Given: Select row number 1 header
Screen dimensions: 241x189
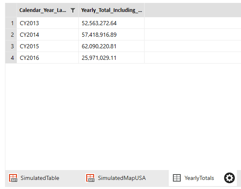Looking at the screenshot, I should click(11, 23).
